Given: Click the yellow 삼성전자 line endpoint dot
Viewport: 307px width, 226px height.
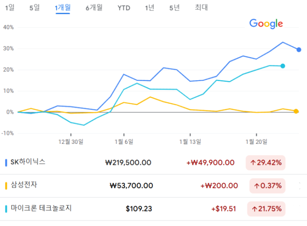Looking at the screenshot, I should pos(296,111).
